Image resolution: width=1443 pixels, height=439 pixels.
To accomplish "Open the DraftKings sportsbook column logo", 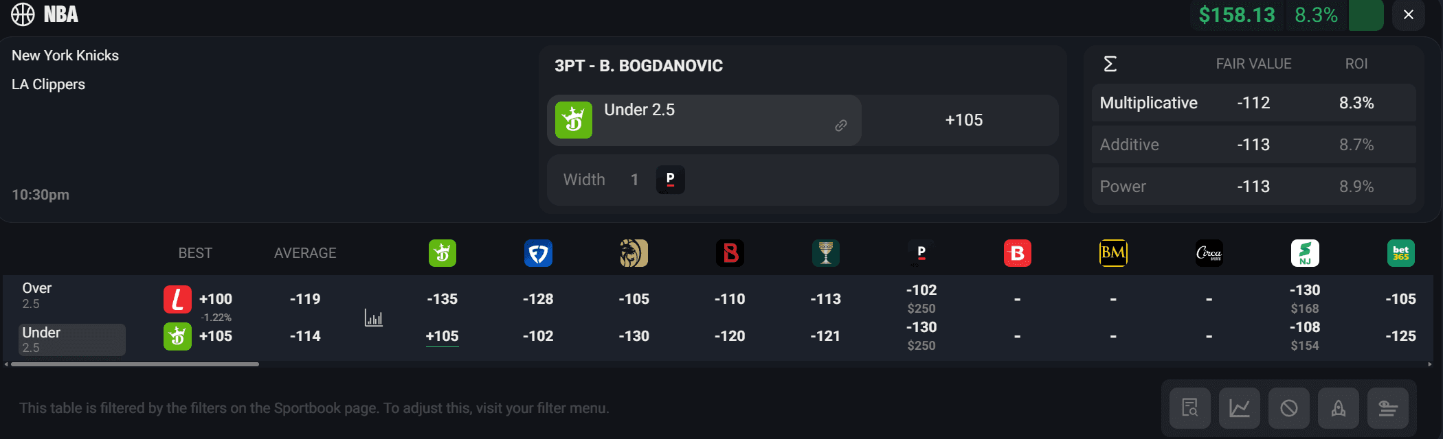I will click(x=442, y=253).
